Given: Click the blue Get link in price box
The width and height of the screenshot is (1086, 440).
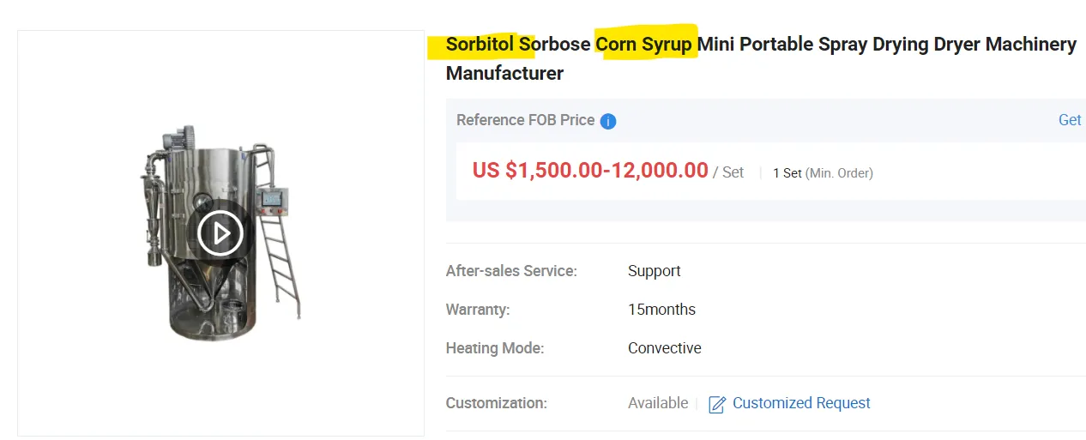Looking at the screenshot, I should click(1069, 120).
